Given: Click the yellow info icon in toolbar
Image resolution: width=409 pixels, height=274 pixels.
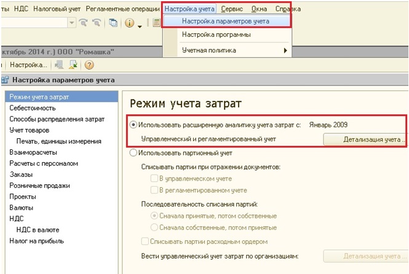Looking at the screenshot, I should click(129, 23).
